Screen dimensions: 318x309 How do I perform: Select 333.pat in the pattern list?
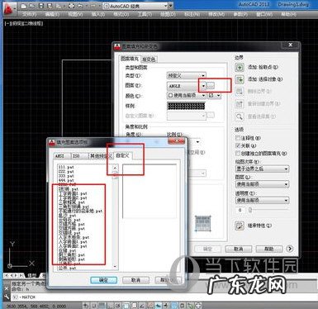66,176
